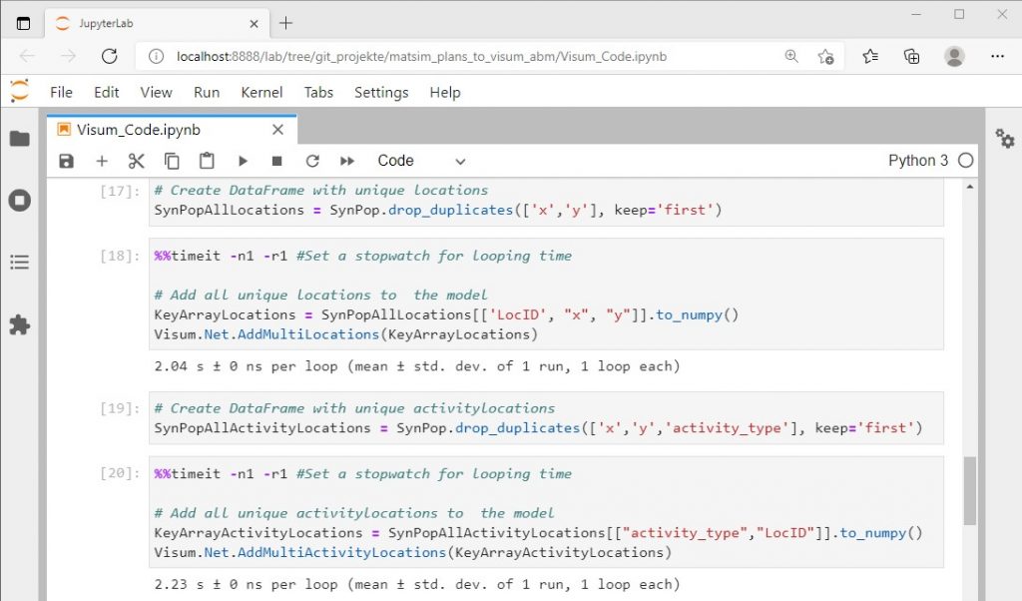This screenshot has height=601, width=1022.
Task: Open the extension manager puzzle icon
Action: pos(20,324)
